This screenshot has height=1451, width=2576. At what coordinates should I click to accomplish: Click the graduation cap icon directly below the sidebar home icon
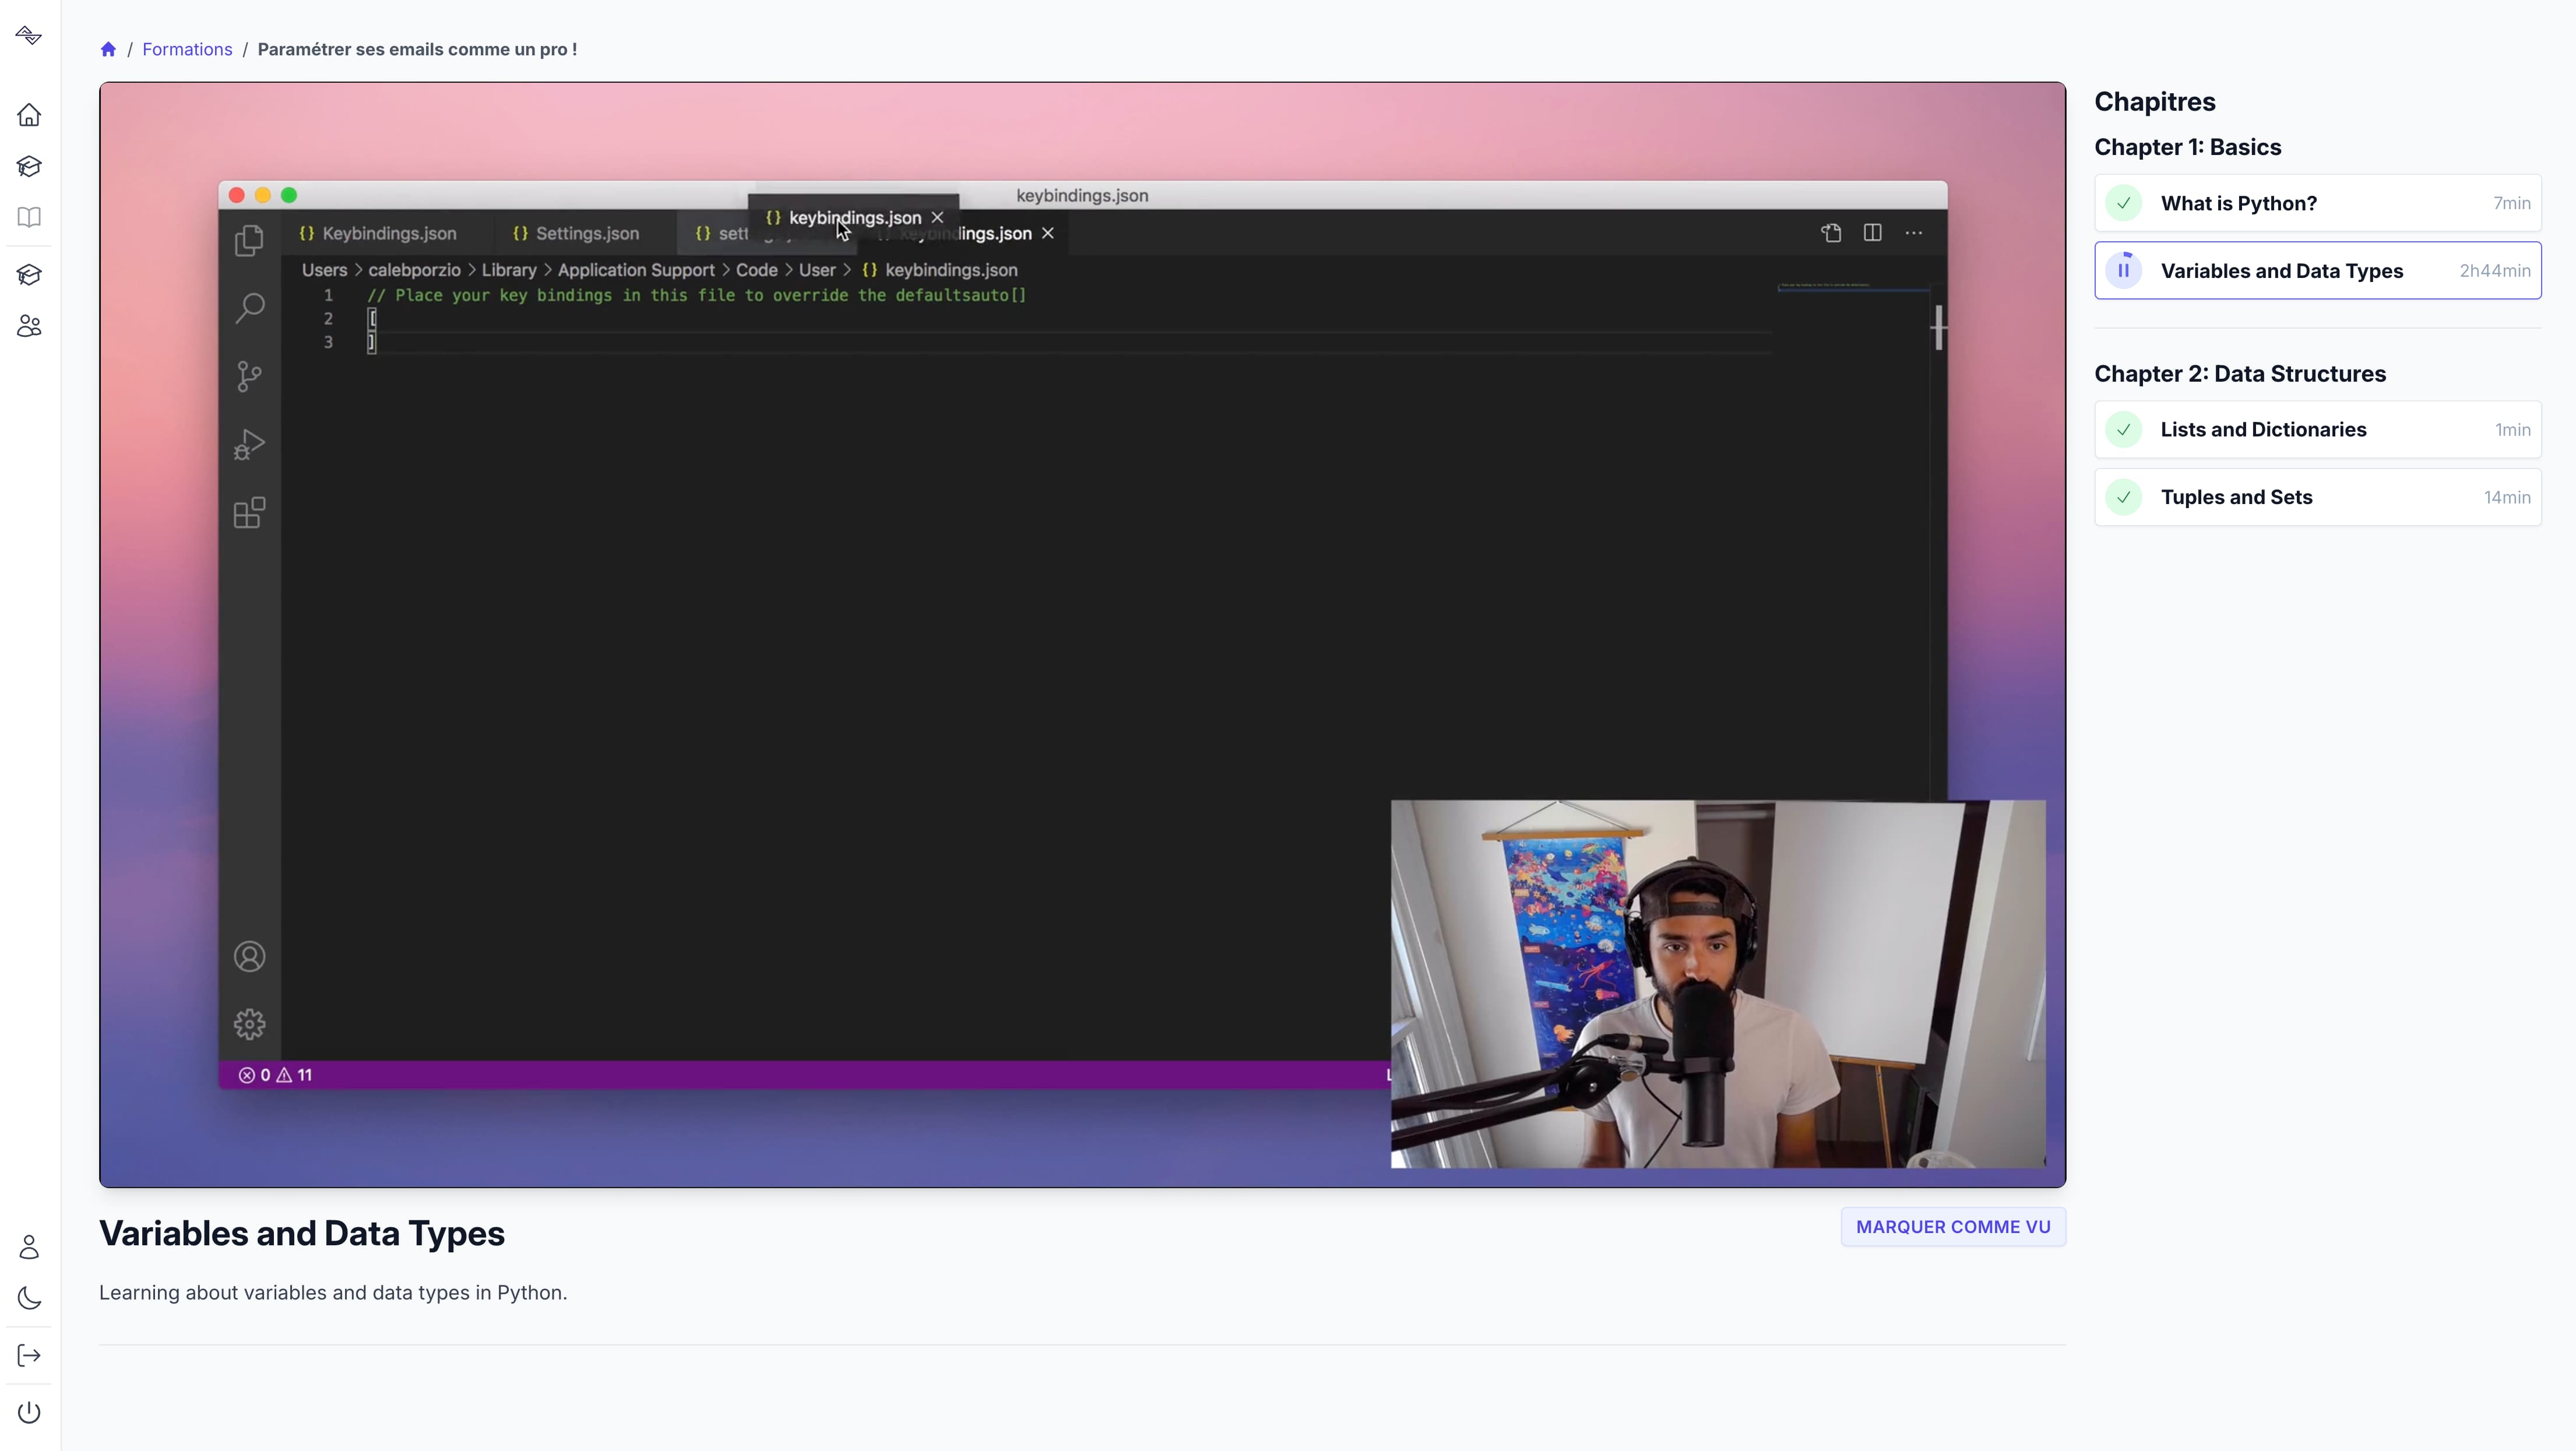tap(29, 166)
